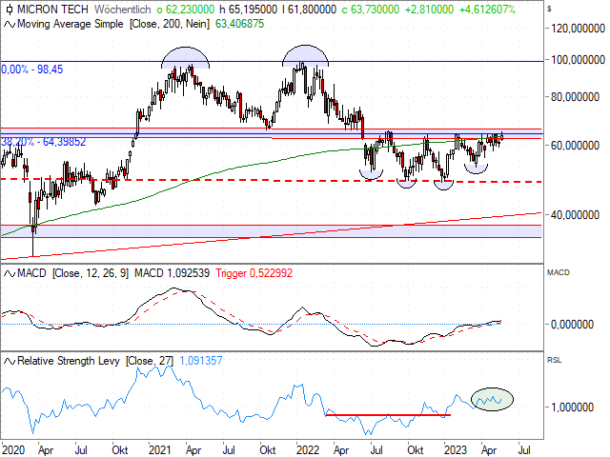Click the MACD indicator line icon

[10, 274]
